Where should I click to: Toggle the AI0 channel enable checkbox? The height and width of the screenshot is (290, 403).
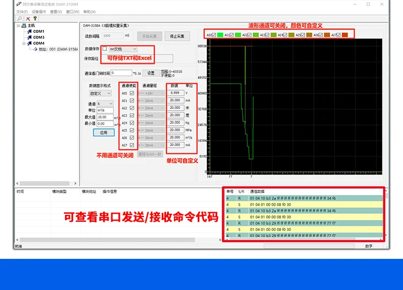tap(132, 93)
